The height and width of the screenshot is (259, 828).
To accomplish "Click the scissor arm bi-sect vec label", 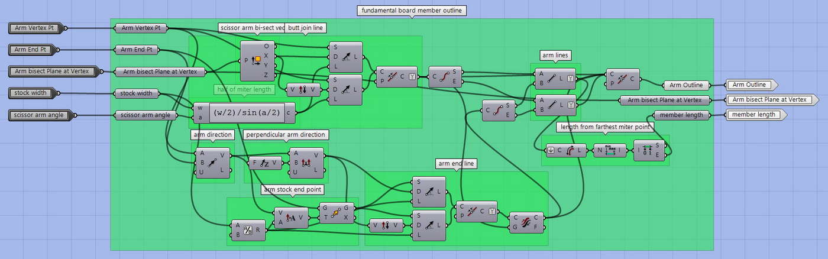I will point(252,27).
